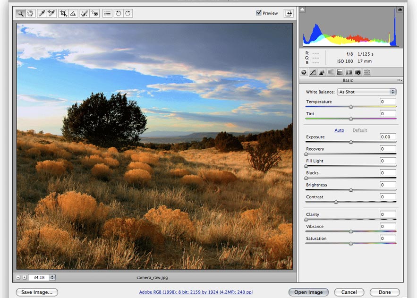Click the Exposure slider handle
Image resolution: width=417 pixels, height=298 pixels.
point(351,142)
